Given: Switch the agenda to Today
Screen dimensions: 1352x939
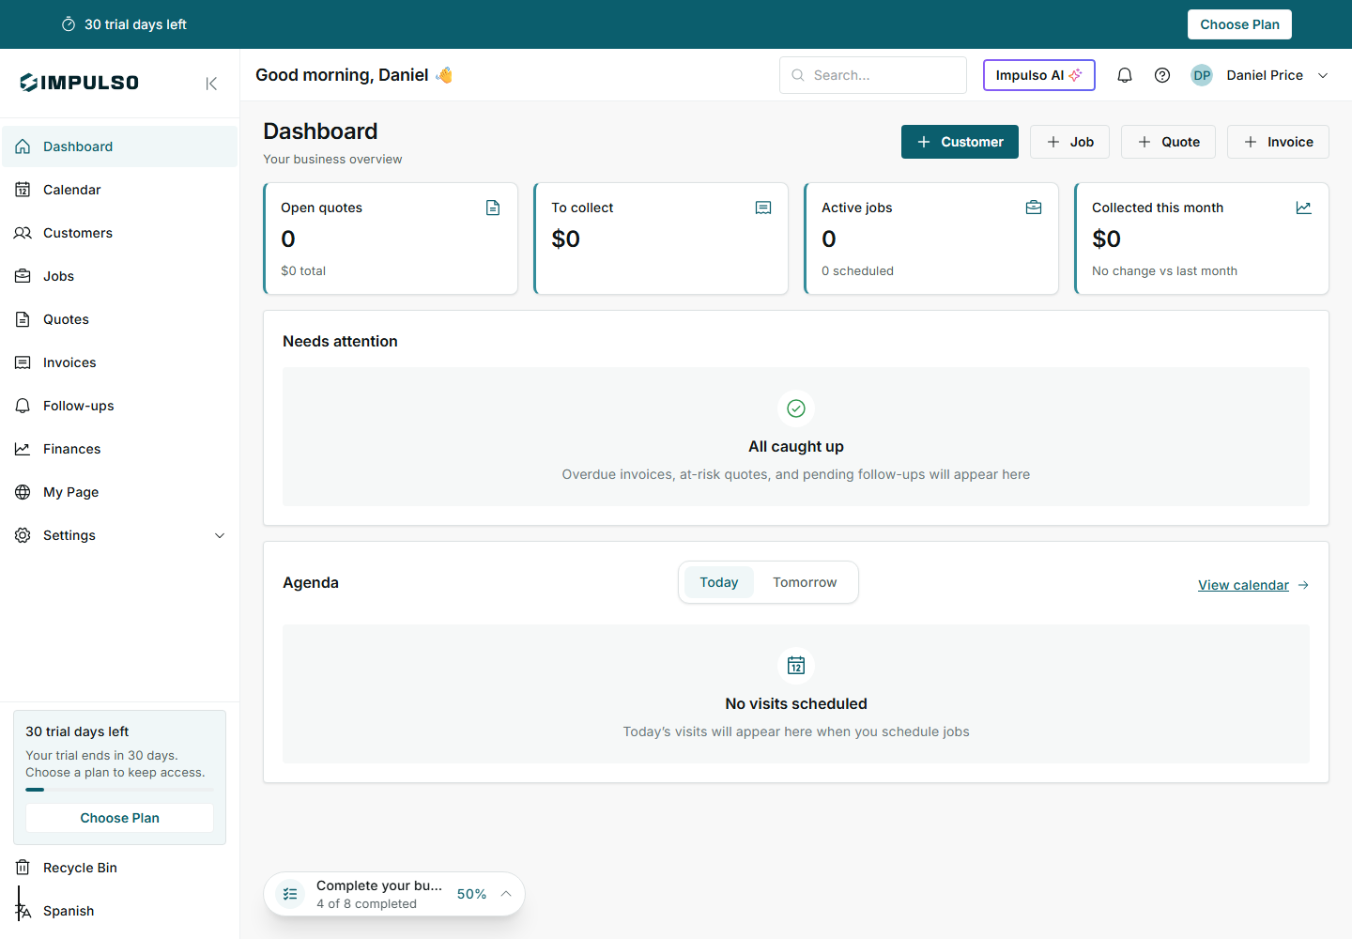Looking at the screenshot, I should click(x=719, y=582).
